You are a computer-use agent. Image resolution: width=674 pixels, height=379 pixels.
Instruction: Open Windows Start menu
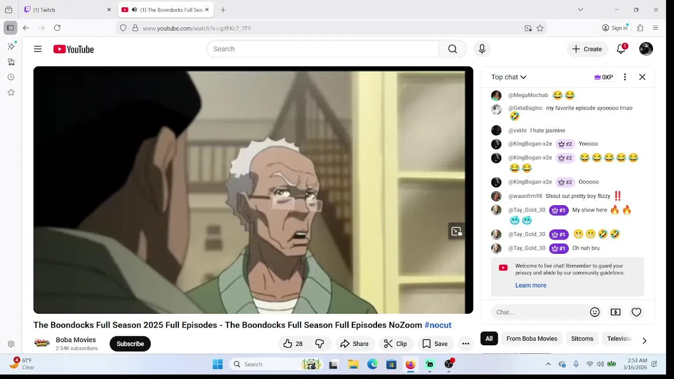(x=217, y=364)
